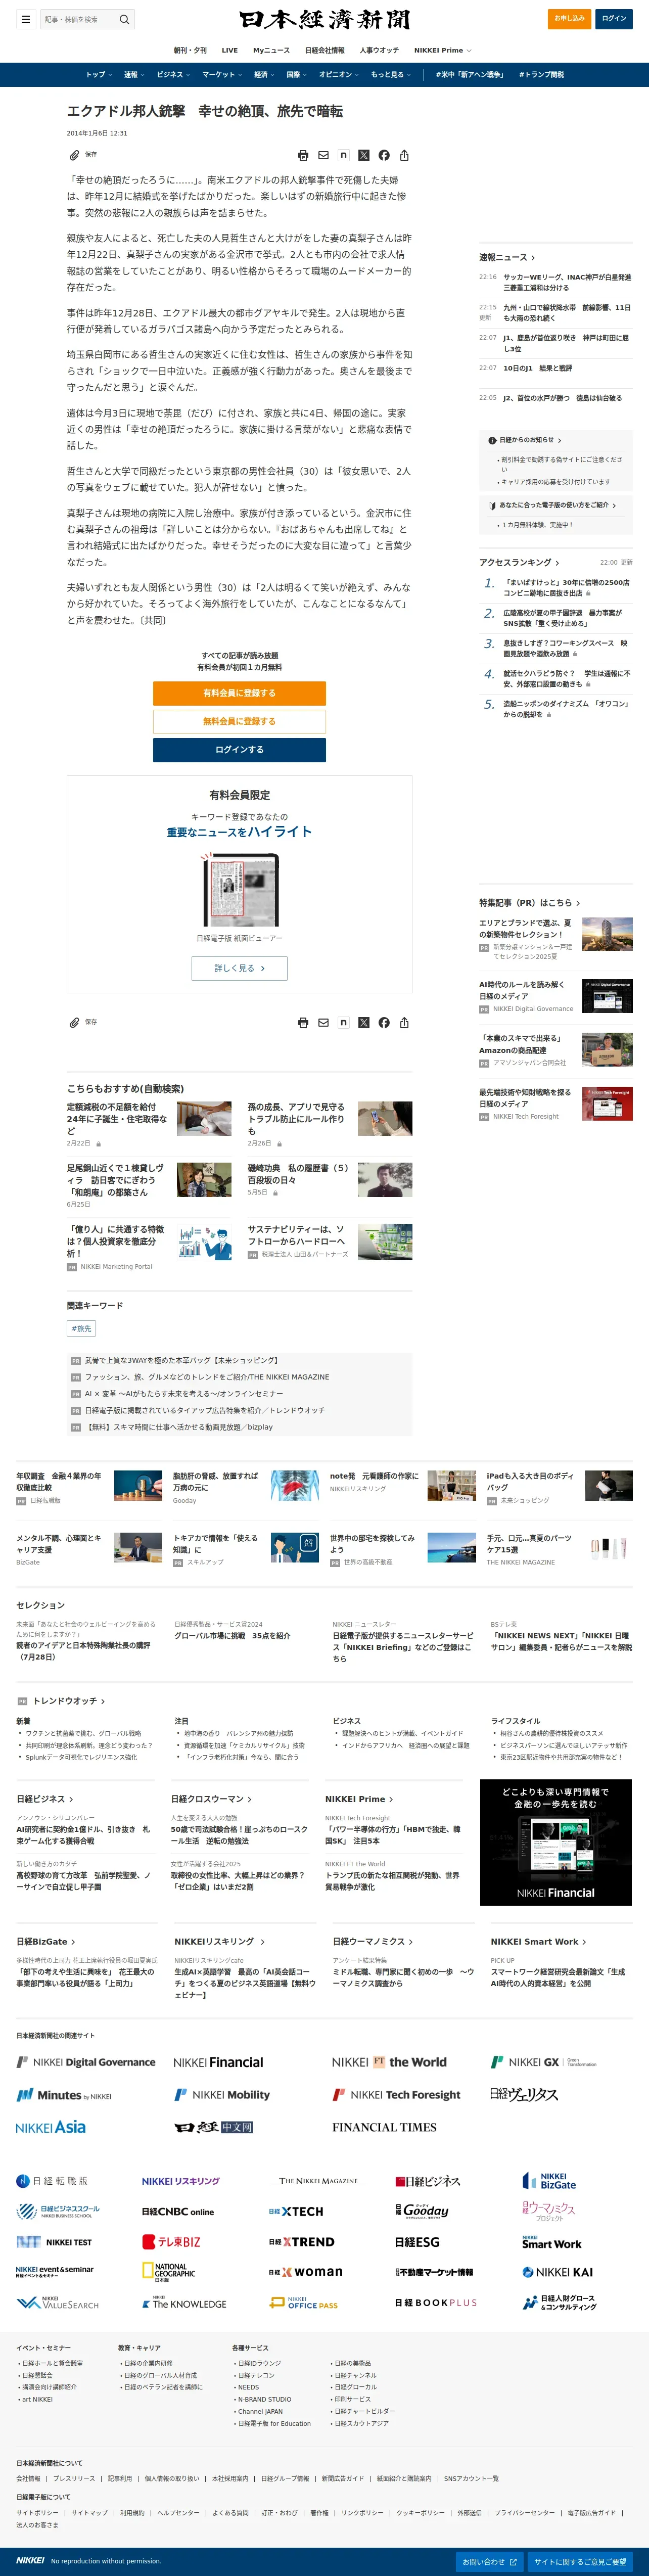
Task: Click the upload share icon under the headline
Action: pyautogui.click(x=404, y=155)
